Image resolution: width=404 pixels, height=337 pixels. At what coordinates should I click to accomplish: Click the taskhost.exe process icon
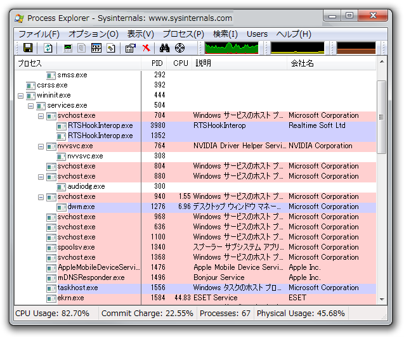click(x=51, y=288)
